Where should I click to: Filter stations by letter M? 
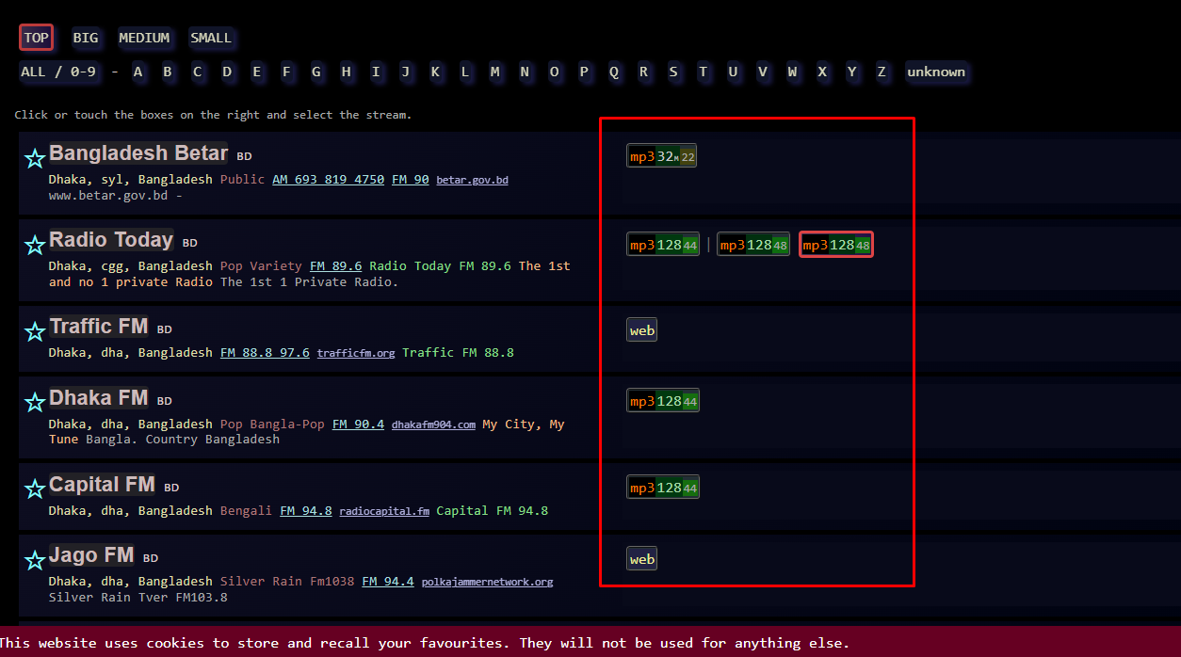click(x=495, y=72)
